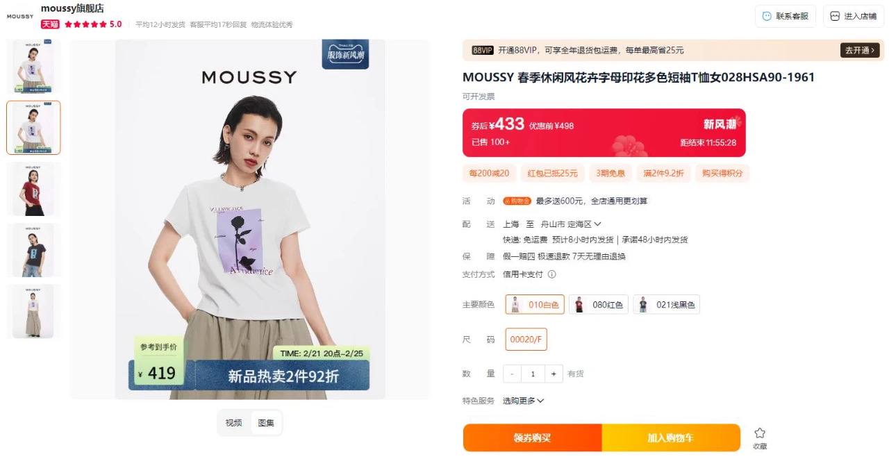Select the 080红色 color option
The width and height of the screenshot is (889, 459).
[599, 305]
